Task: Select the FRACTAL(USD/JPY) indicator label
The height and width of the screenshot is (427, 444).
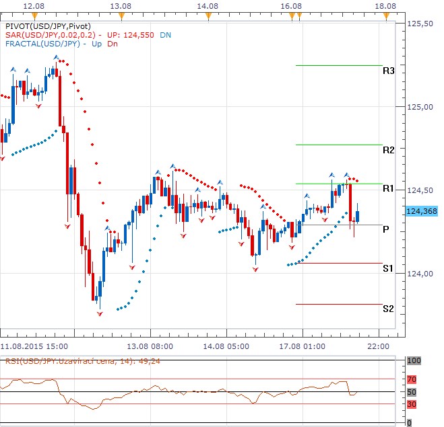Action: tap(44, 43)
